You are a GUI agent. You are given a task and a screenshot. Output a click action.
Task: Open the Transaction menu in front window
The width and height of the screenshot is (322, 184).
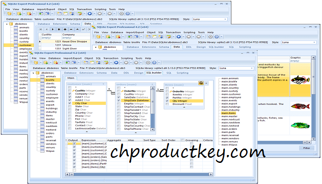coord(111,58)
